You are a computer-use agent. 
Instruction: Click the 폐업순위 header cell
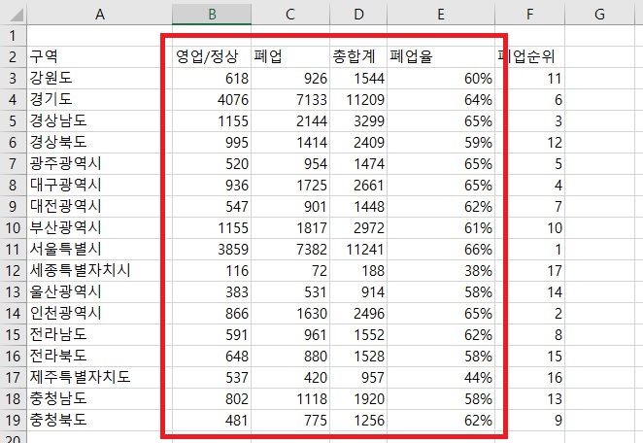(529, 56)
